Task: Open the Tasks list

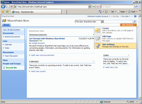Action: click(x=7, y=48)
